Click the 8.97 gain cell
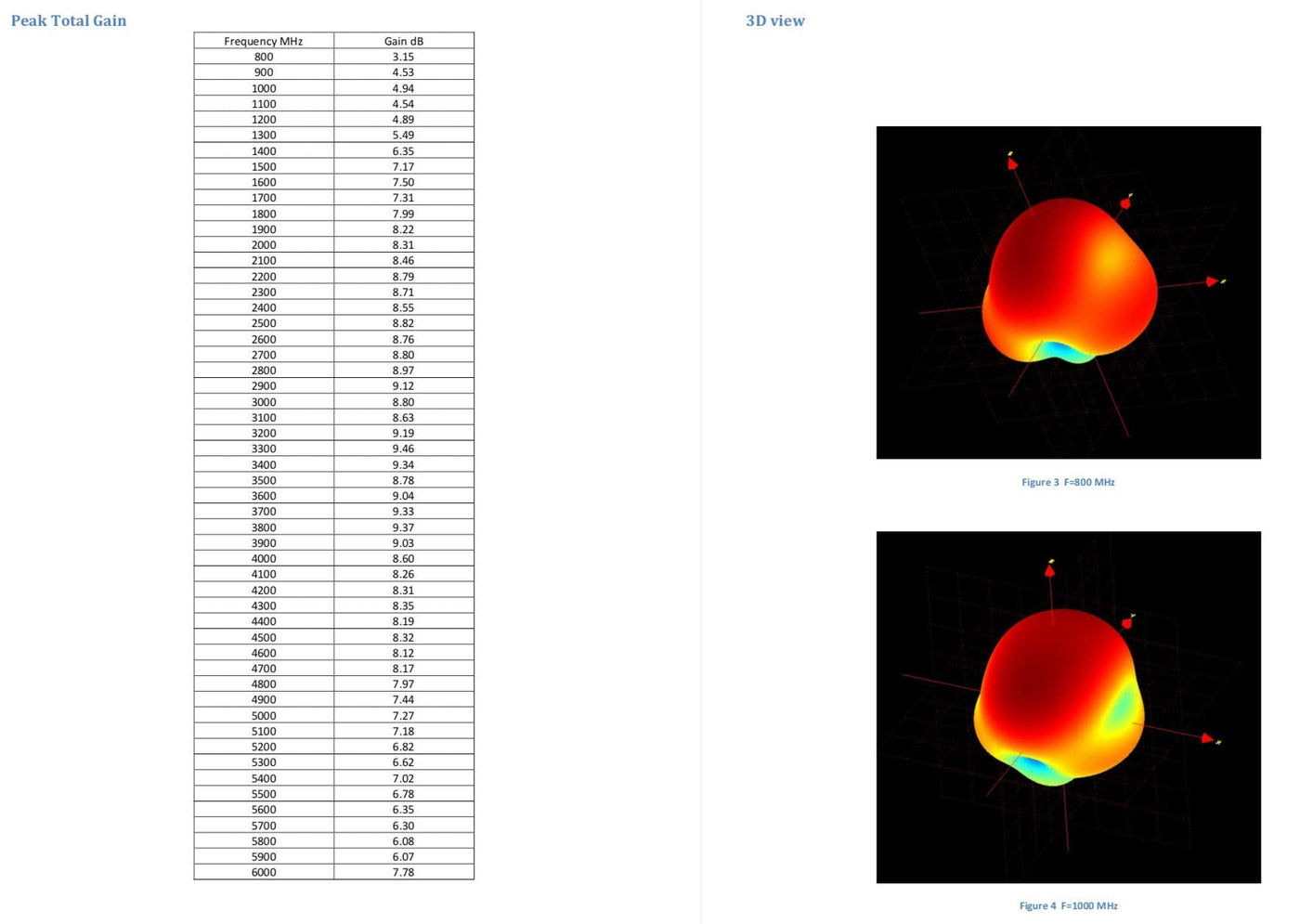 [x=404, y=370]
